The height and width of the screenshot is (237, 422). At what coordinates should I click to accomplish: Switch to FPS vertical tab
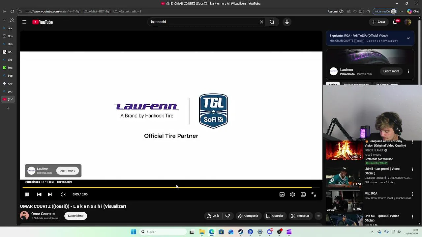8,52
